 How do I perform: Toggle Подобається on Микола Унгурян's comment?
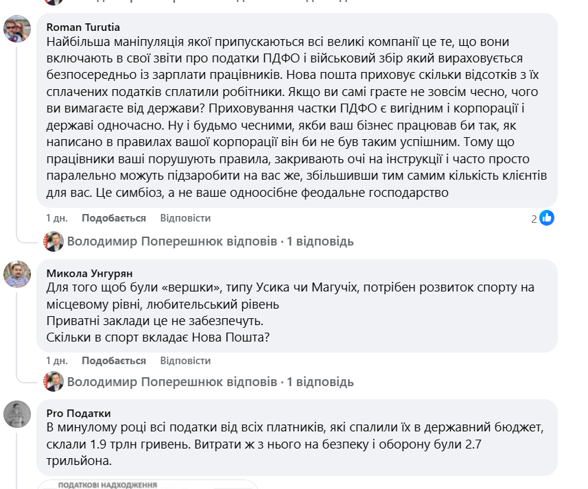pos(114,361)
